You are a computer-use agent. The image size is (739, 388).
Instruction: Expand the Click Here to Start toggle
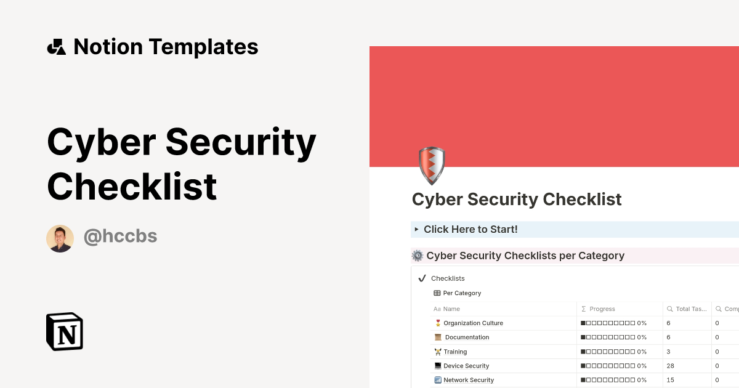[x=417, y=229]
